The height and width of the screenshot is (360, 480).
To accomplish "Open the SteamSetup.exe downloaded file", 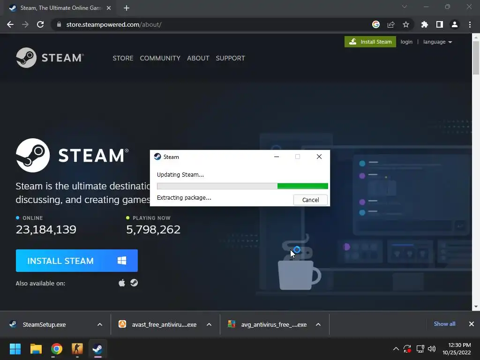I will [45, 324].
